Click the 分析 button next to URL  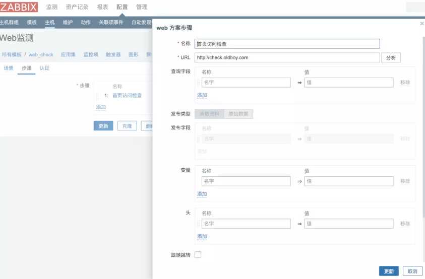(x=391, y=57)
